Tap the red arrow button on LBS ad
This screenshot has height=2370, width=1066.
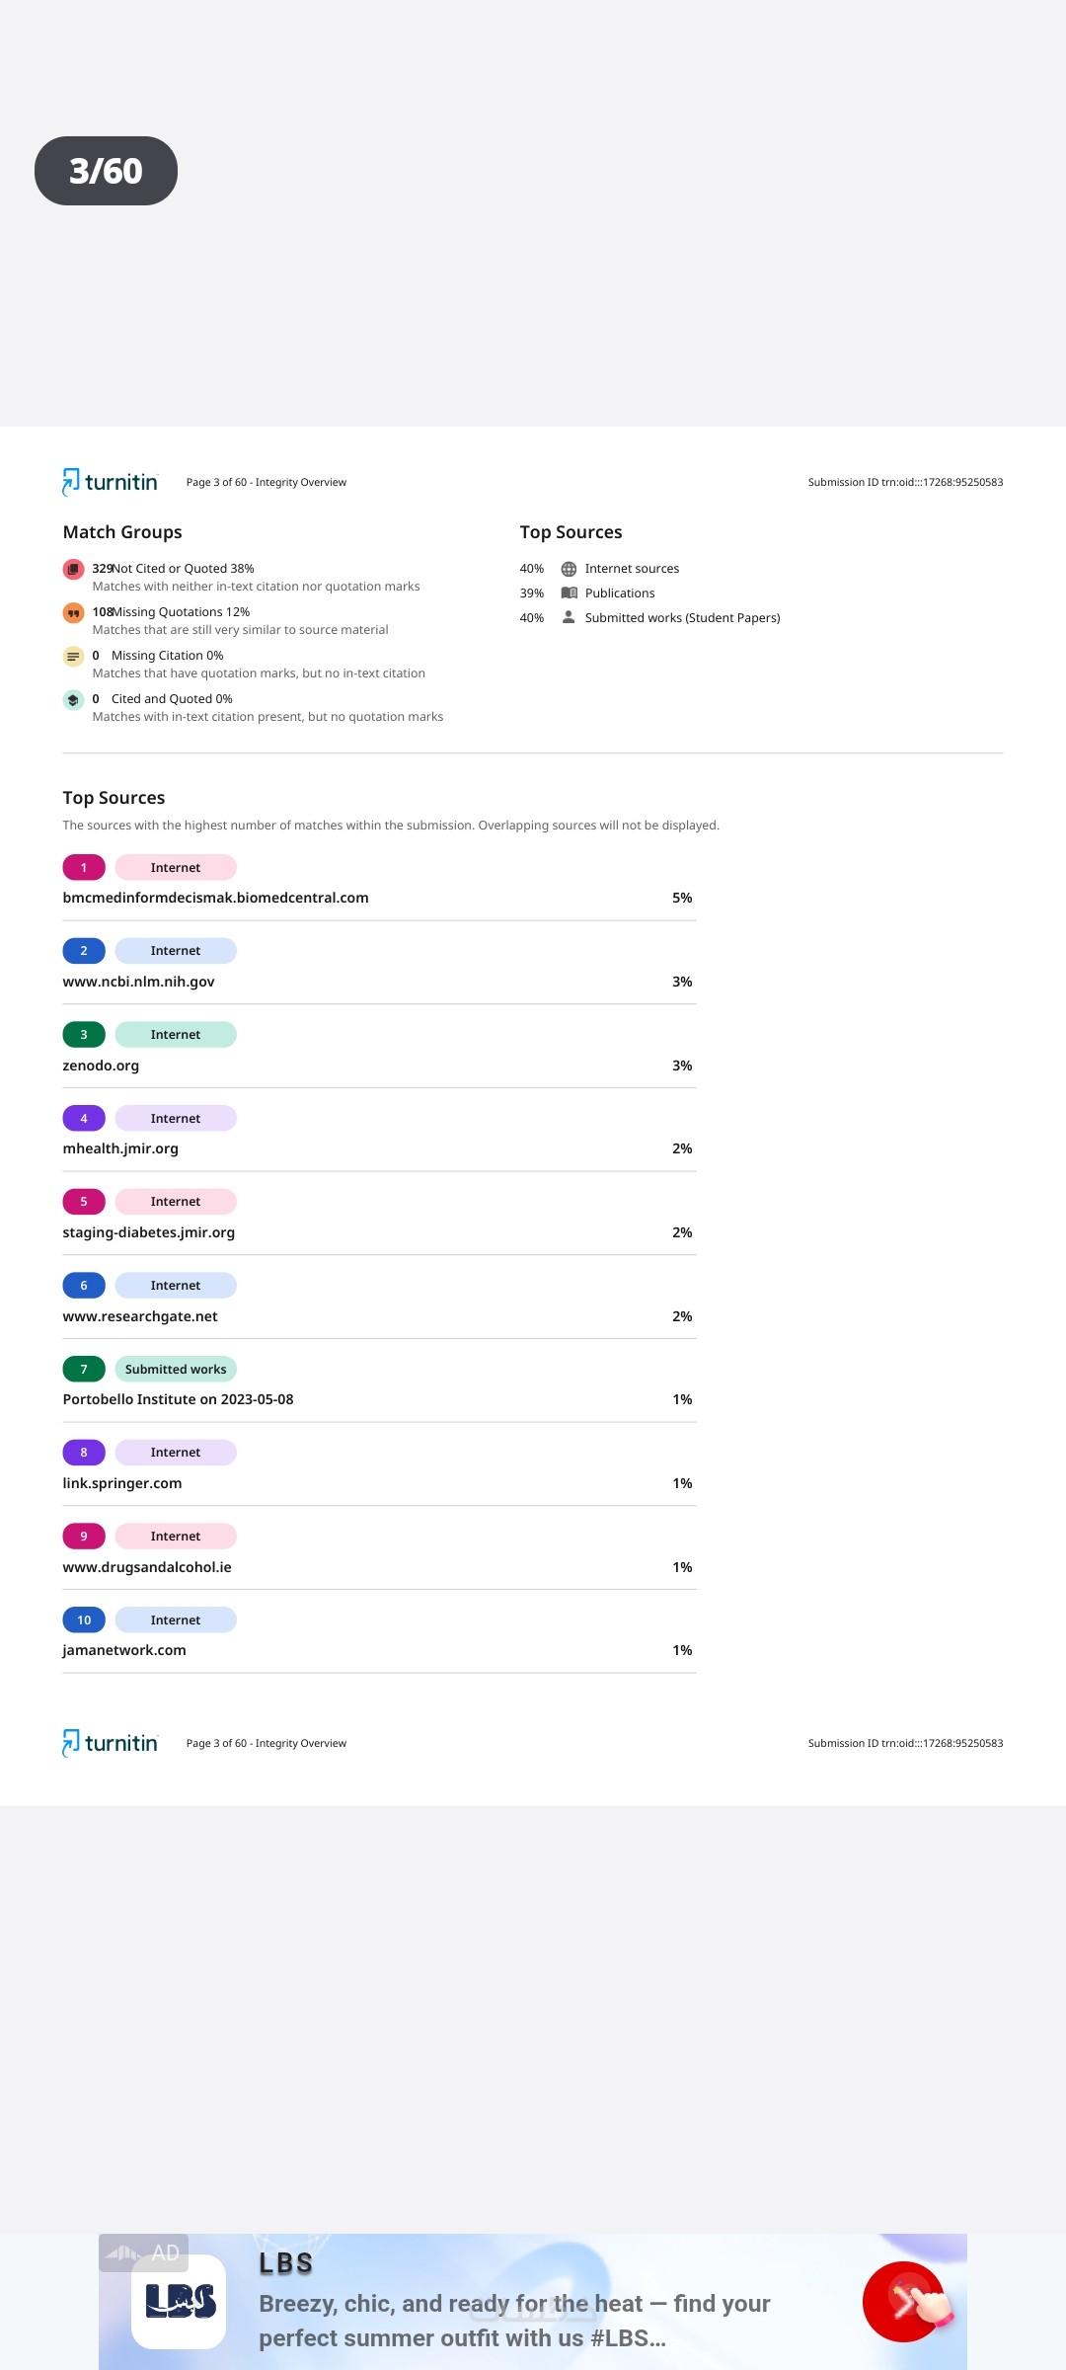click(x=903, y=2301)
